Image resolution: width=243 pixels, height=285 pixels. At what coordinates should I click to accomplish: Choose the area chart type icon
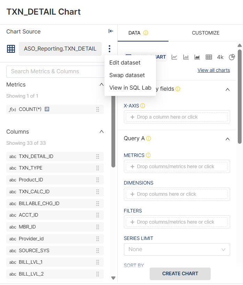click(197, 57)
